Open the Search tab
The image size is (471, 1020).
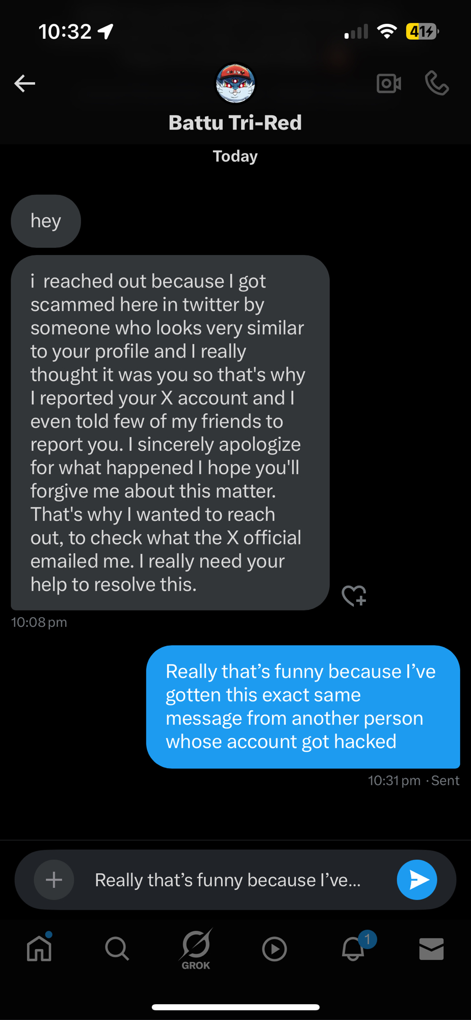(117, 949)
